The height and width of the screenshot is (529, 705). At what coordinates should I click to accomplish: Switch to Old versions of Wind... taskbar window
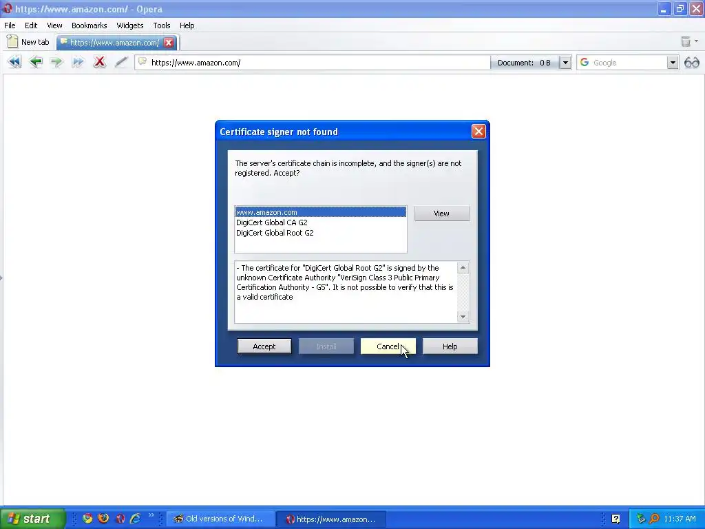pos(220,519)
